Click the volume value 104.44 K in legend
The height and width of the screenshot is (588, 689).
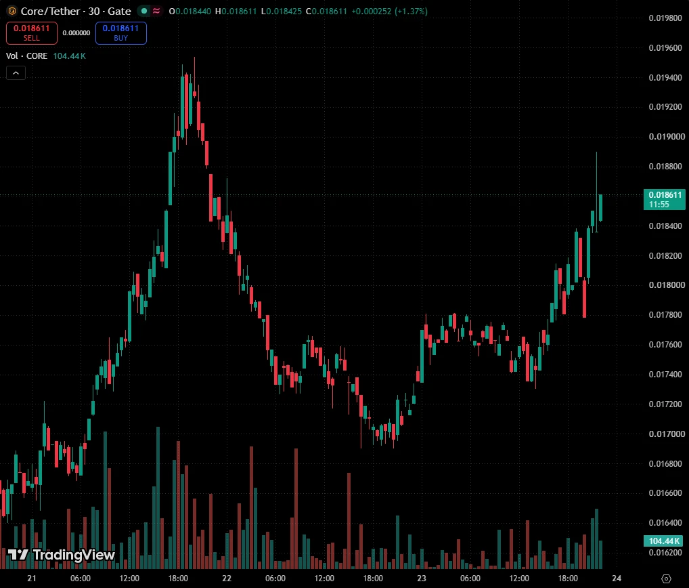pos(70,56)
